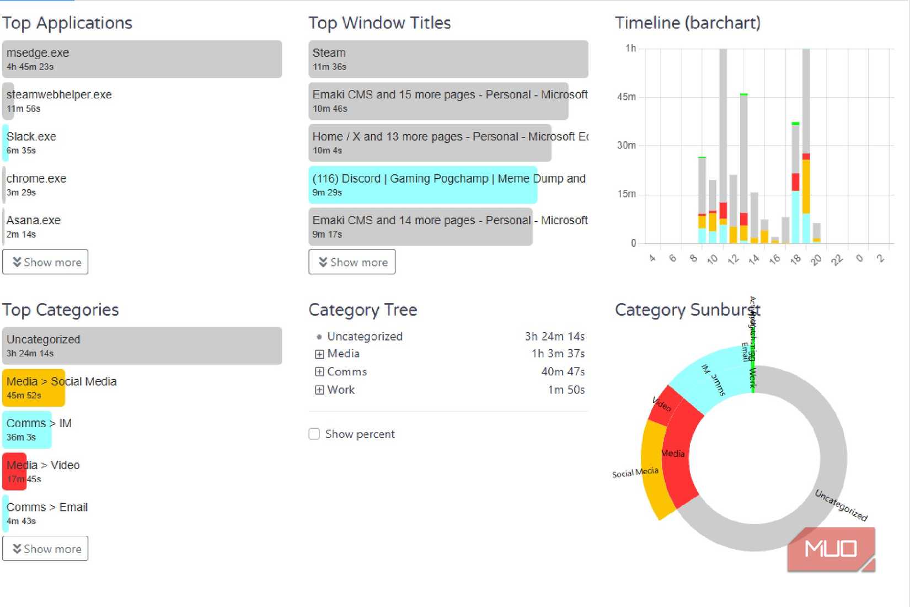Select the Steam entry in Top Window Titles

448,59
